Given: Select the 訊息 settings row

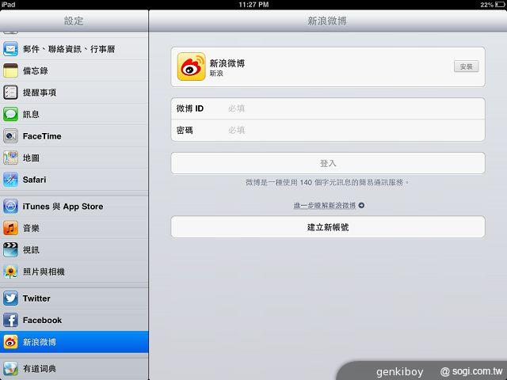Looking at the screenshot, I should tap(74, 114).
